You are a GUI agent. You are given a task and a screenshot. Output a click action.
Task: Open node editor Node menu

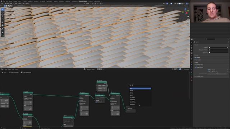17,69
